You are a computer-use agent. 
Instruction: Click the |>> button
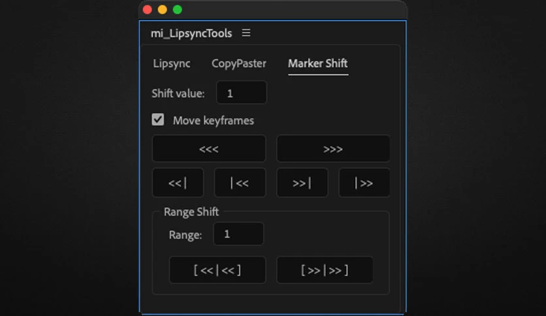(x=364, y=183)
